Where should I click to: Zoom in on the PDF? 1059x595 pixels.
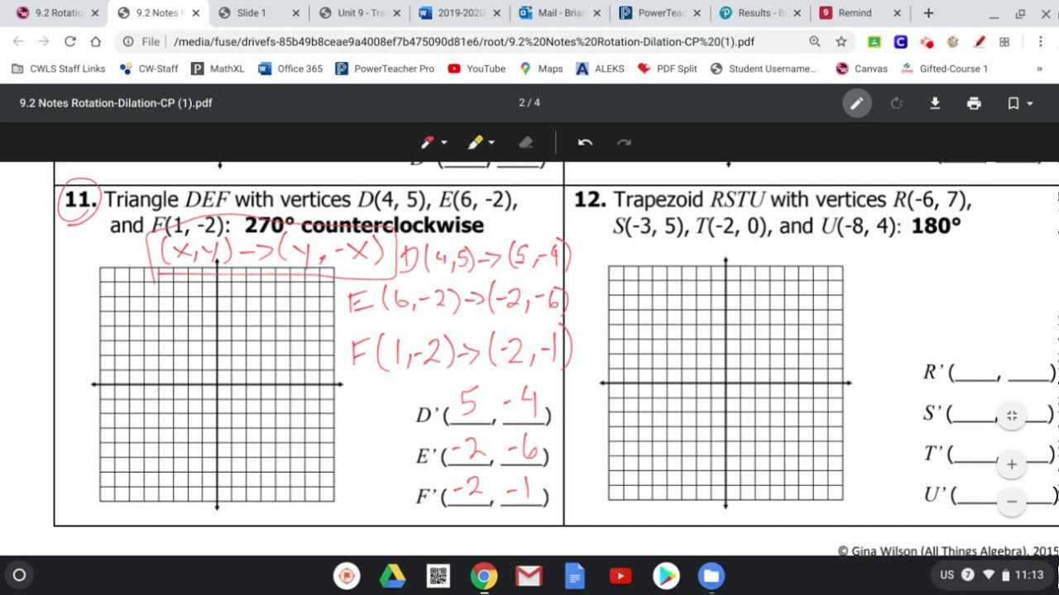[1012, 464]
